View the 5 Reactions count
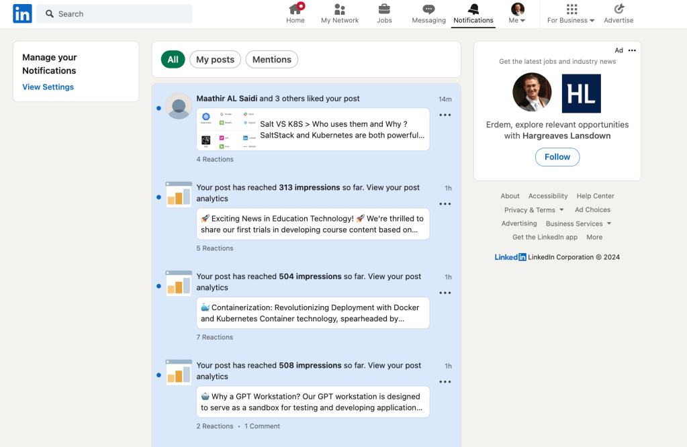This screenshot has height=447, width=687. (x=215, y=248)
